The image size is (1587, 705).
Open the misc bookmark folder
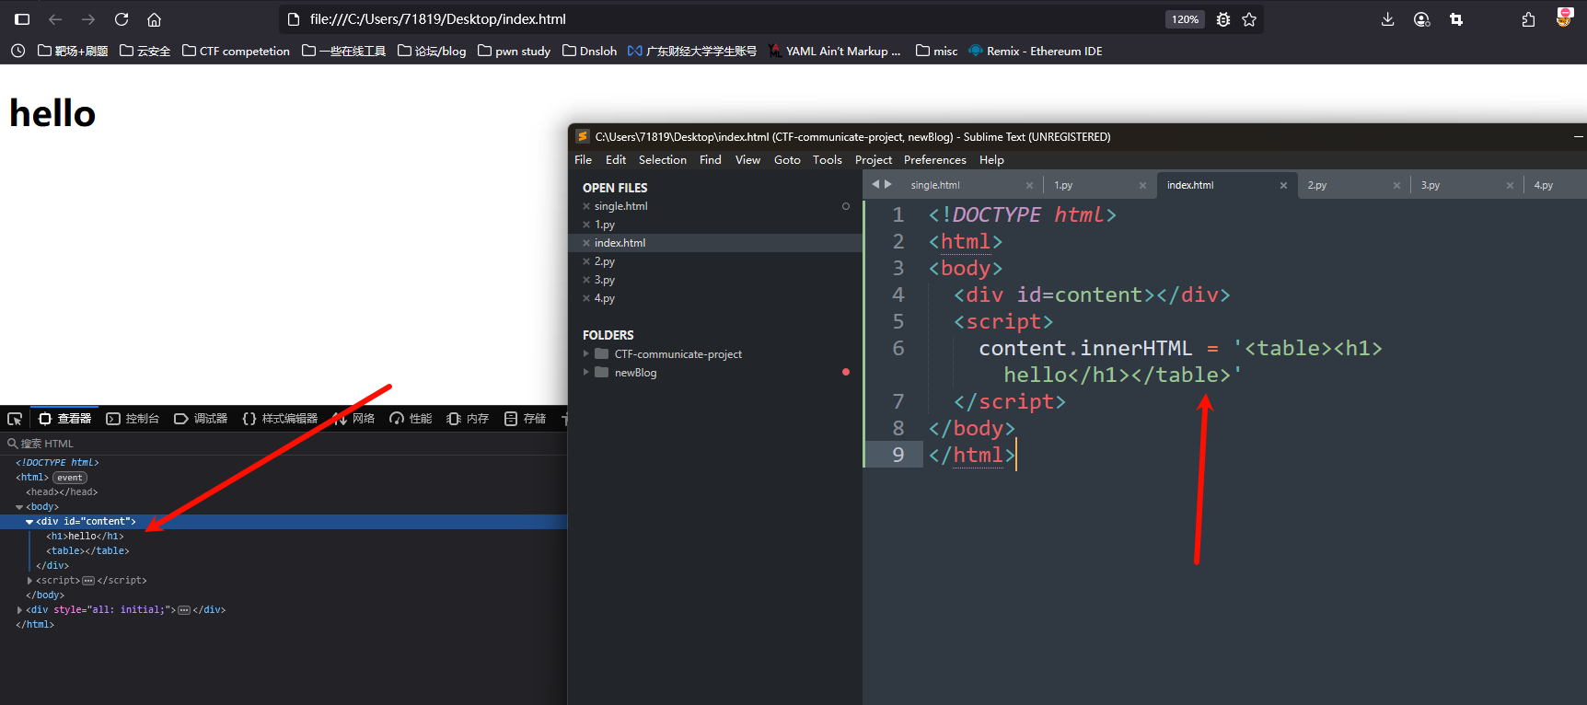(x=937, y=51)
